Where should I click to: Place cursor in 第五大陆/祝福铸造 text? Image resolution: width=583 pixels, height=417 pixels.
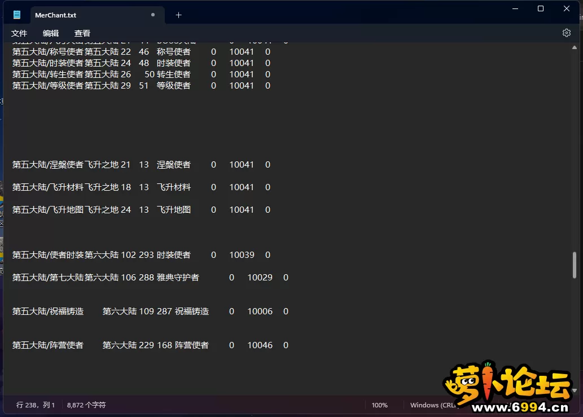[47, 311]
